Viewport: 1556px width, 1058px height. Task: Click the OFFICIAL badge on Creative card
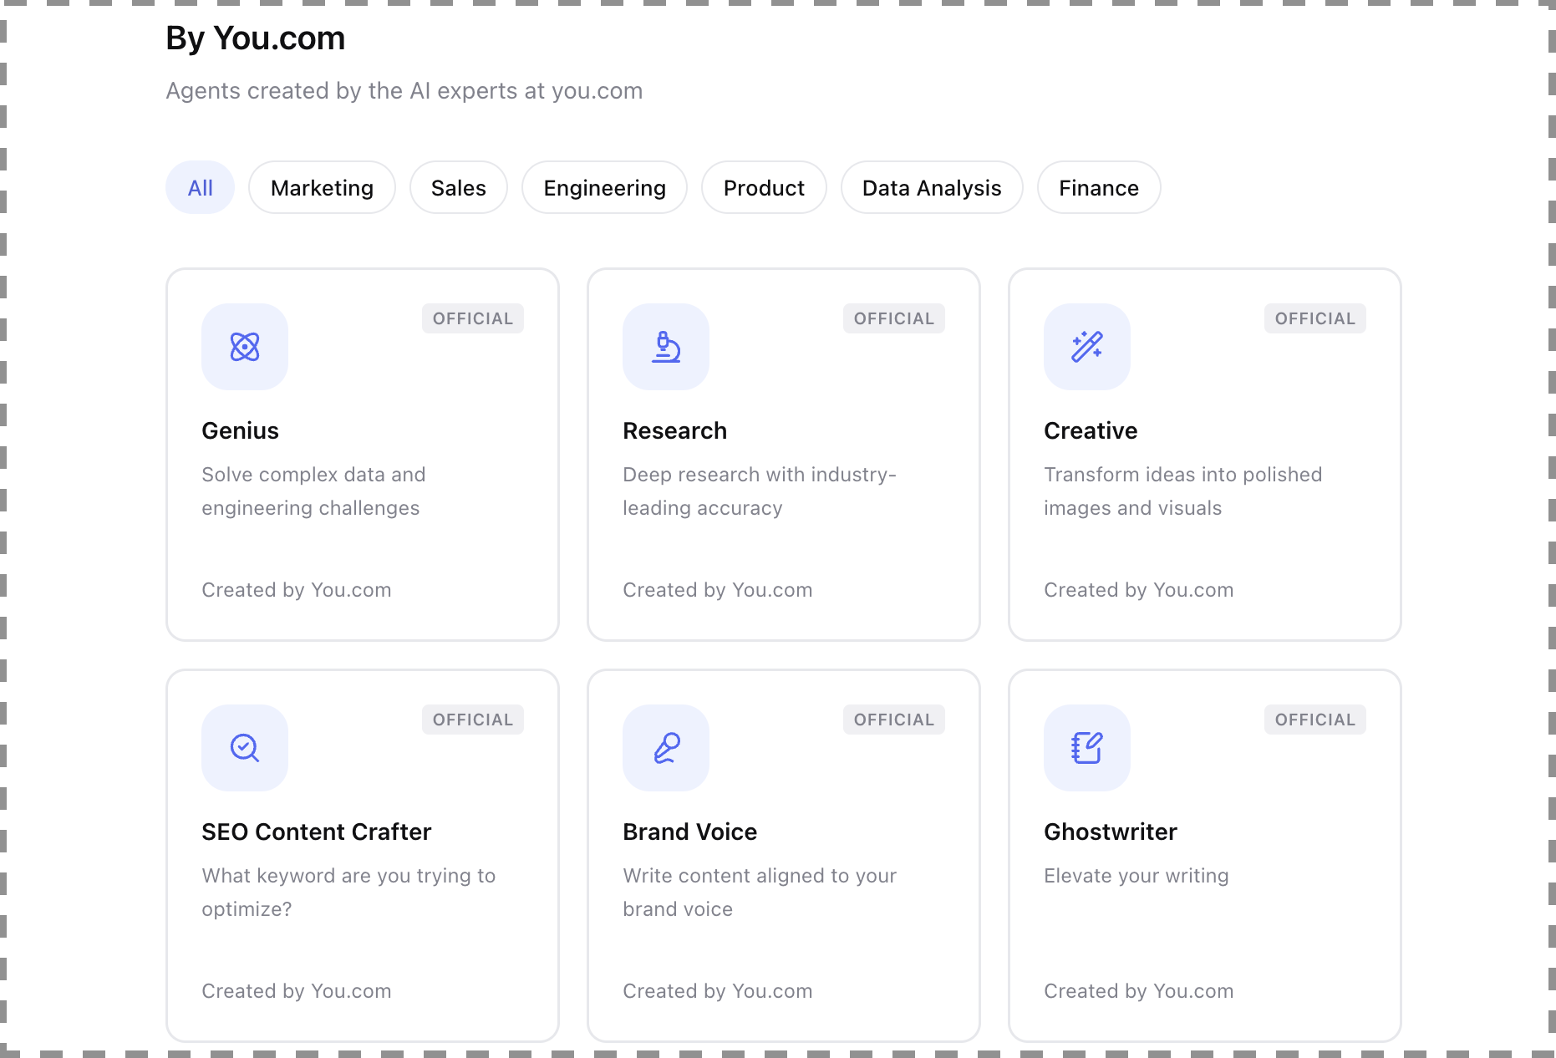1315,318
